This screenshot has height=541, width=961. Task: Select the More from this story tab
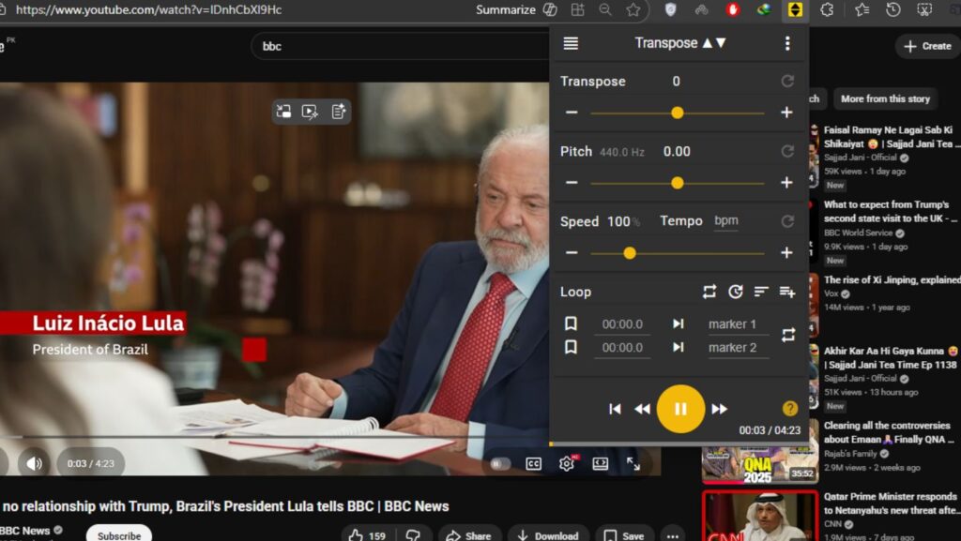coord(885,98)
